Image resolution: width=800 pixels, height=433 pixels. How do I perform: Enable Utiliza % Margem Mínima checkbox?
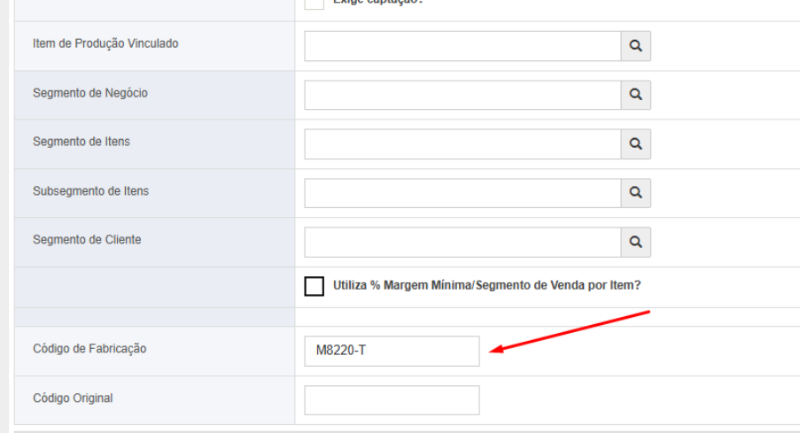click(x=315, y=286)
